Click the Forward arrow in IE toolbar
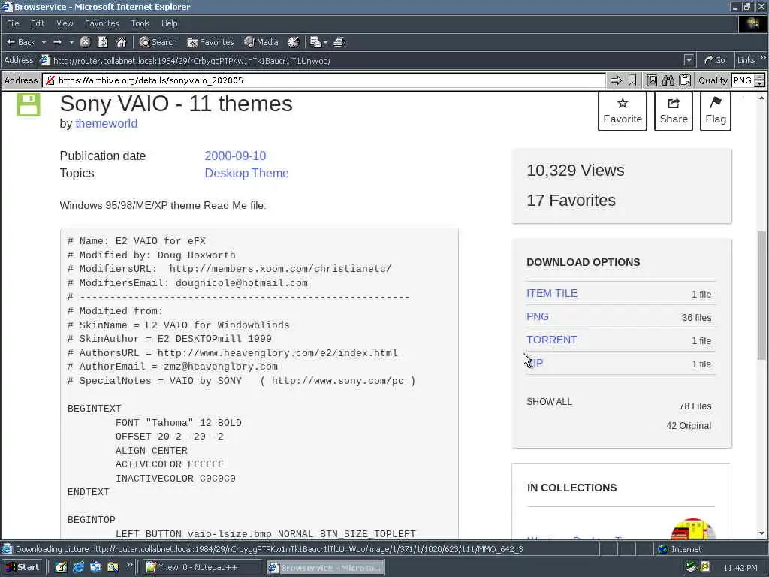This screenshot has height=577, width=769. coord(57,42)
